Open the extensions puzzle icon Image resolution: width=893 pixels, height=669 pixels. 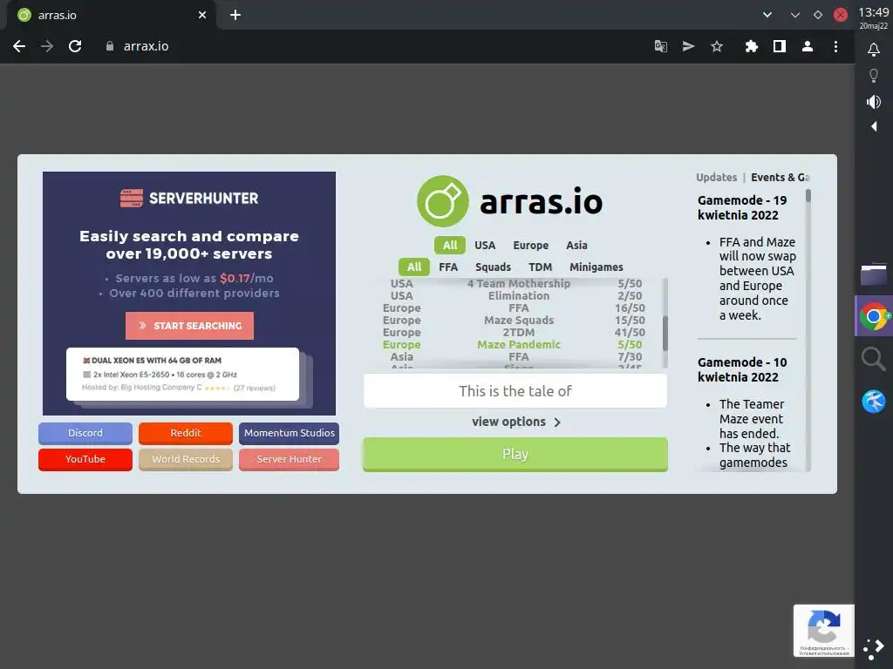(752, 46)
